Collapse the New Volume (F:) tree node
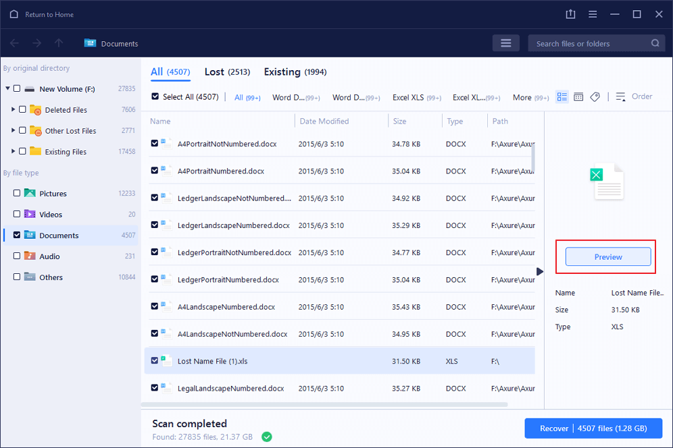Screen dimensions: 673x448 pyautogui.click(x=7, y=88)
